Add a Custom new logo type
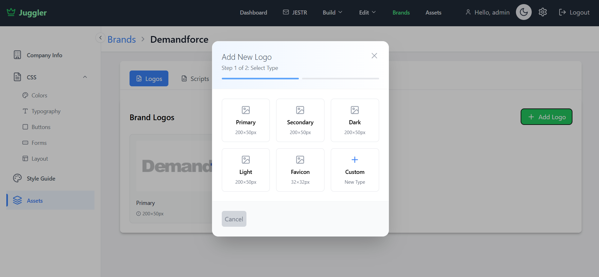The width and height of the screenshot is (599, 277). [354, 170]
